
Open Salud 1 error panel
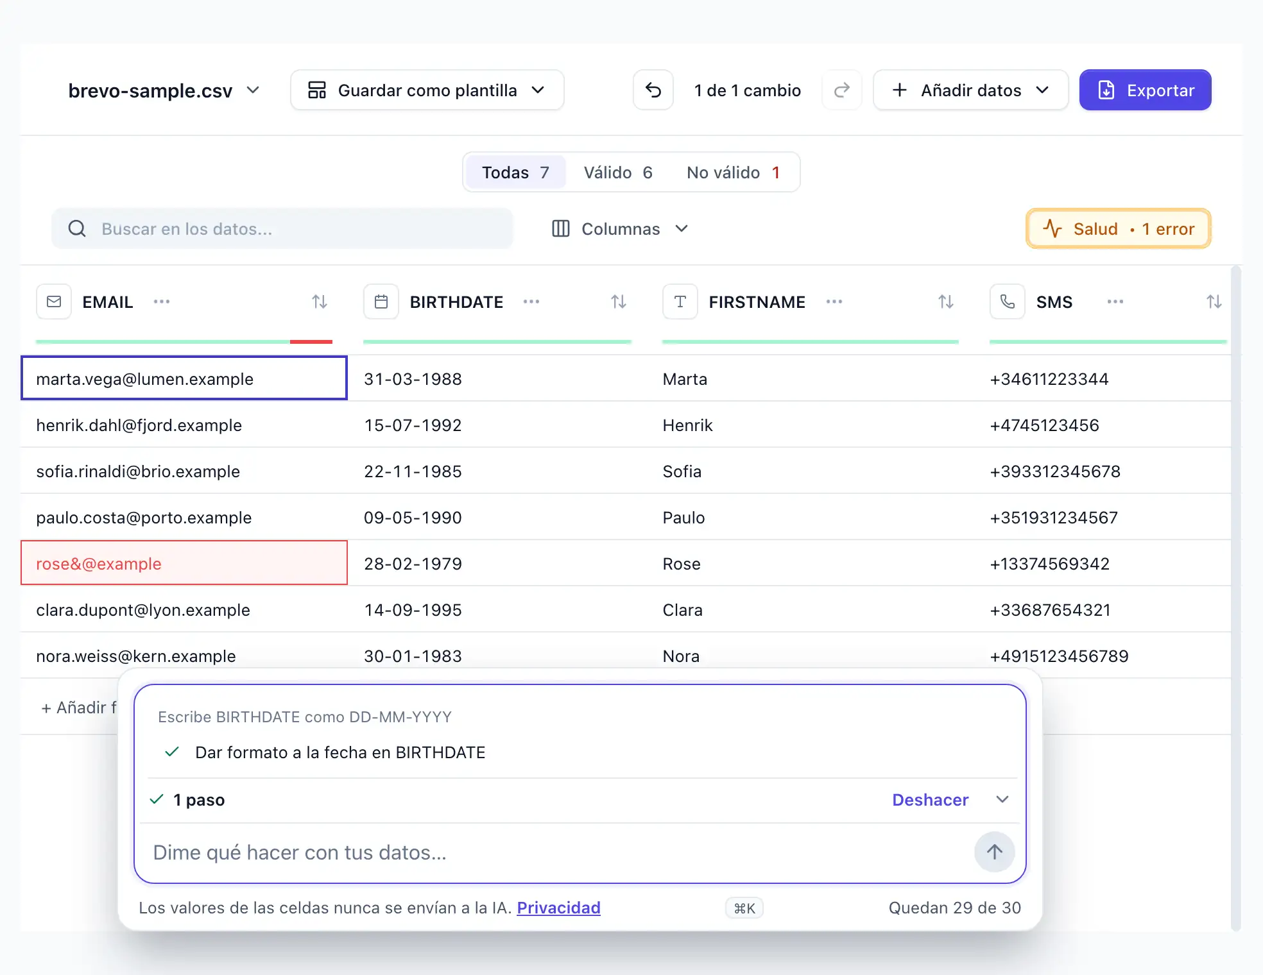pos(1119,228)
